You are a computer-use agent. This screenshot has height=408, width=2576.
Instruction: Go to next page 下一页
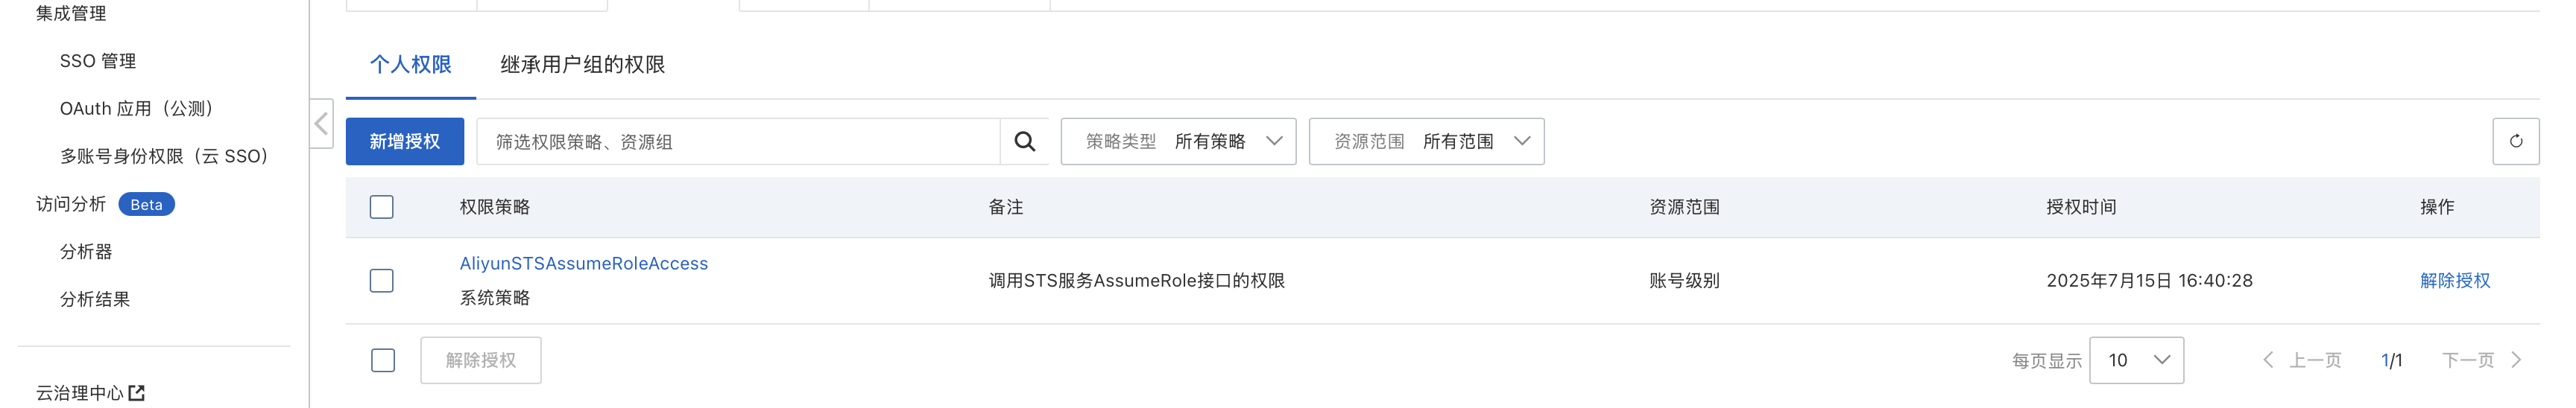(2481, 360)
